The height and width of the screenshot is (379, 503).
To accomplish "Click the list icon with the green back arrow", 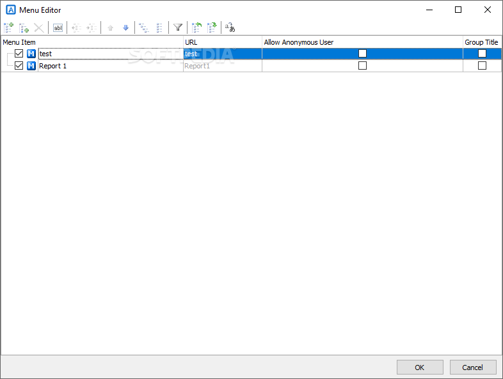I will pos(196,27).
